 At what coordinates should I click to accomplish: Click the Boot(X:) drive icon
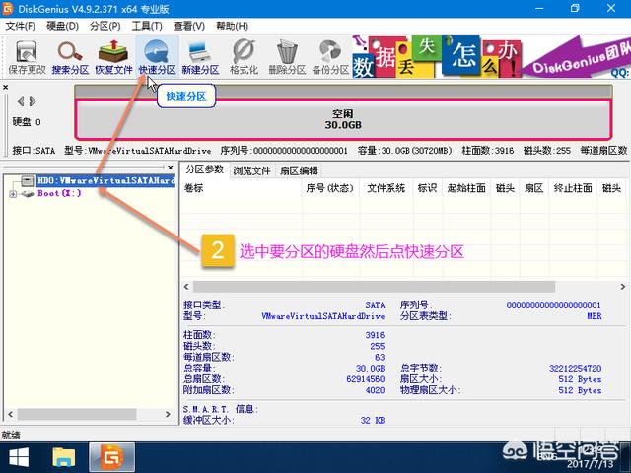[28, 194]
